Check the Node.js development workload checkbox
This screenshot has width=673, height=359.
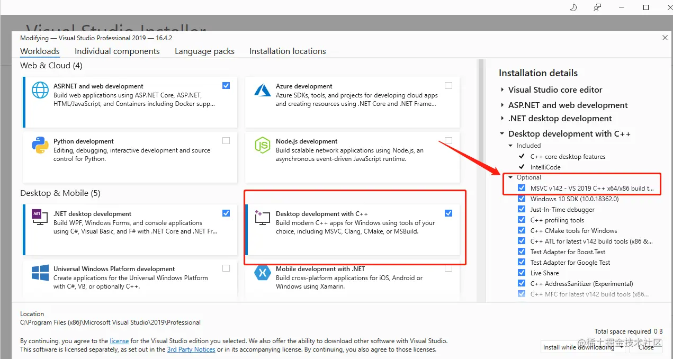(448, 140)
